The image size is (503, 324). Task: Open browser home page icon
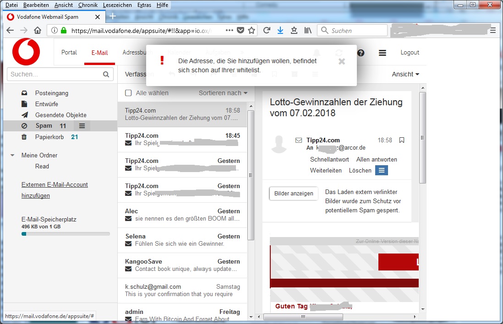pyautogui.click(x=38, y=31)
